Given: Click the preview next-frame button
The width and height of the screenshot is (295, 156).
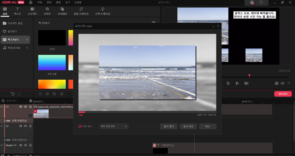Looking at the screenshot, I should [x=237, y=83].
